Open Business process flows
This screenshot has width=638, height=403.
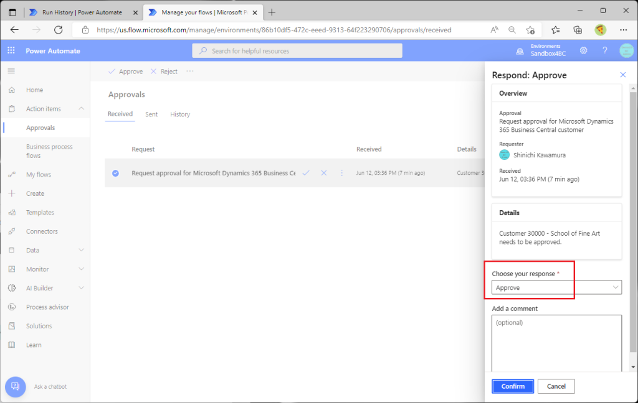[49, 151]
